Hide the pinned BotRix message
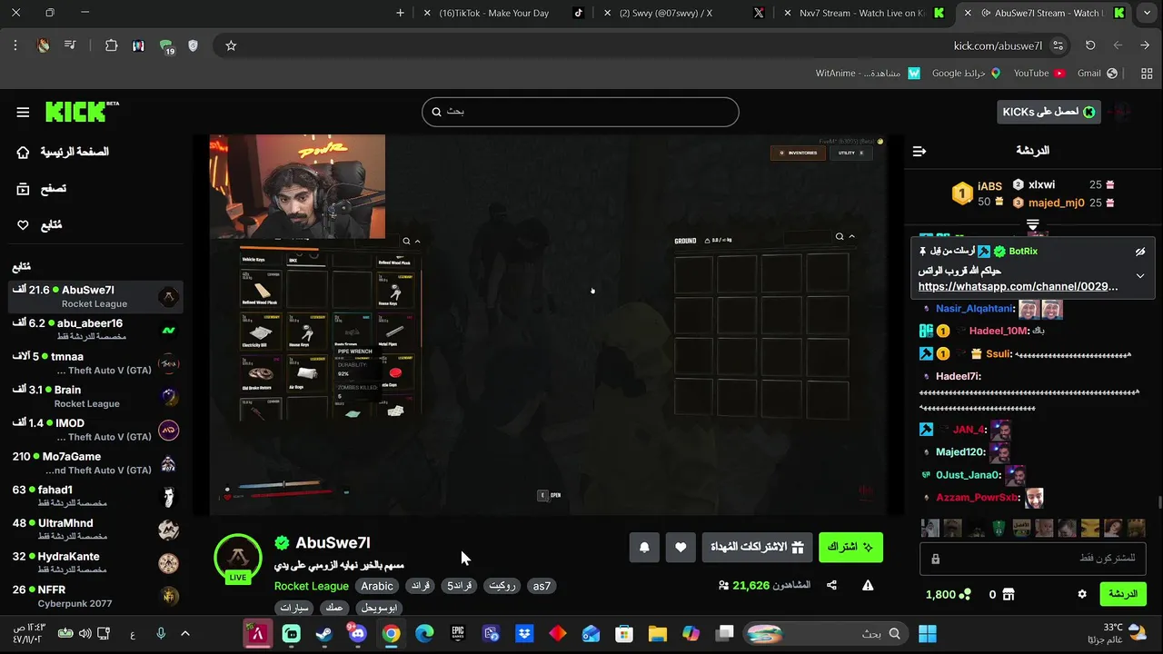 pyautogui.click(x=1140, y=252)
